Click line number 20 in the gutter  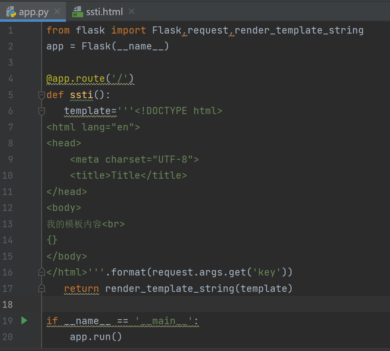coord(8,337)
